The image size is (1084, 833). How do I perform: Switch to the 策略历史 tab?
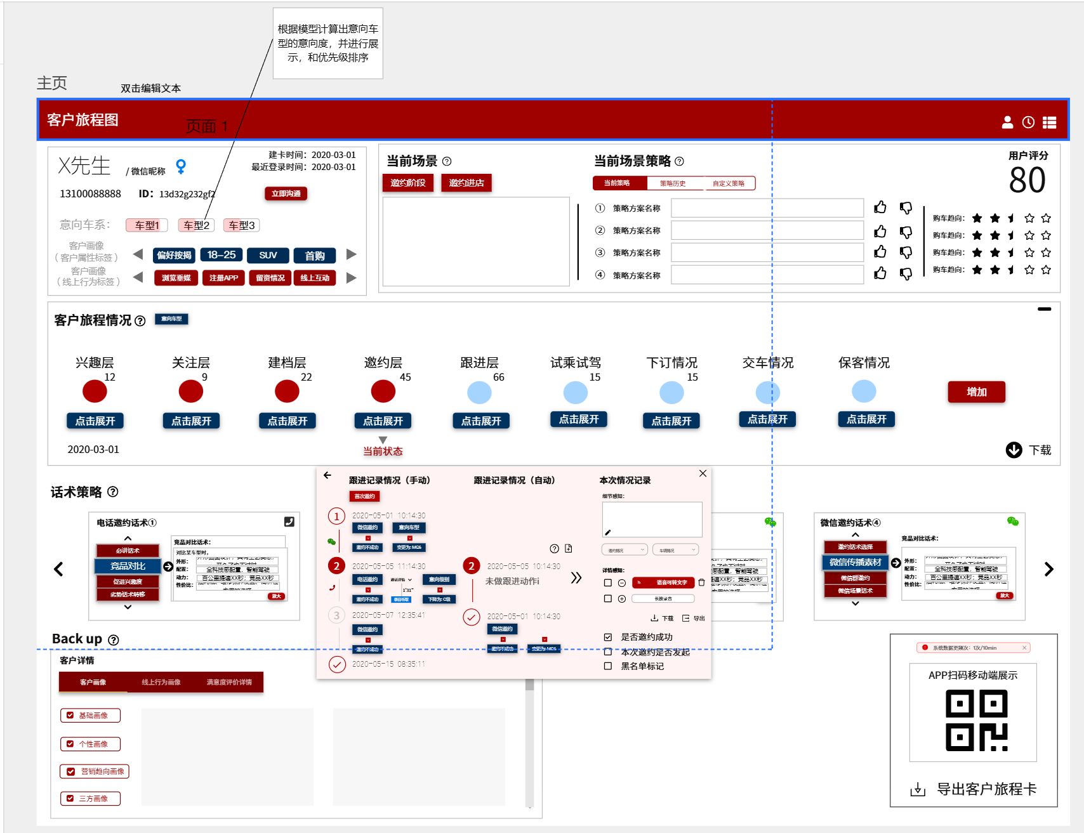pyautogui.click(x=673, y=183)
